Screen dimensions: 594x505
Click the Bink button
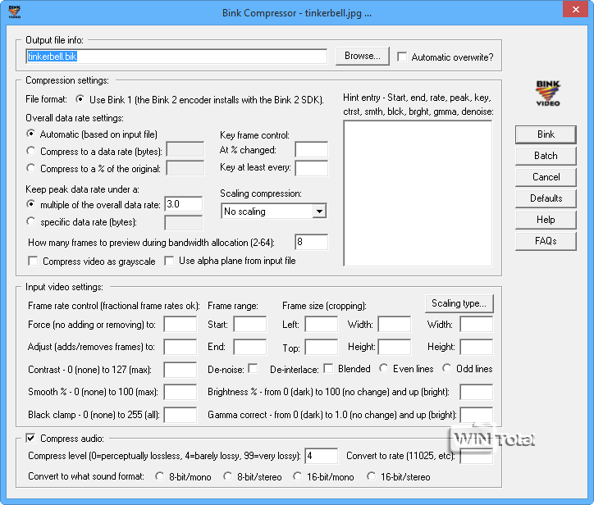[x=546, y=134]
